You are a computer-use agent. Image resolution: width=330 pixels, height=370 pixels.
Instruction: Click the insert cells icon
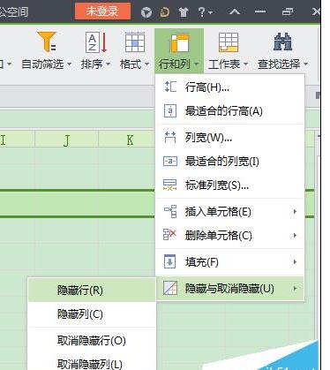click(x=170, y=211)
